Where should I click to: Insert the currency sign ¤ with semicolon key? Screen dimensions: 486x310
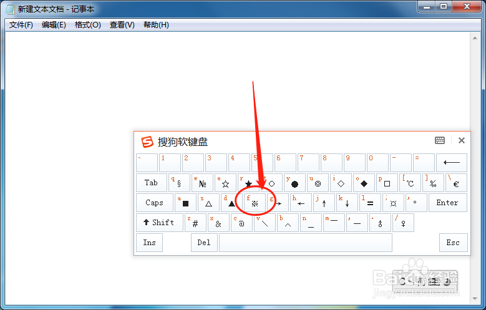tap(393, 203)
